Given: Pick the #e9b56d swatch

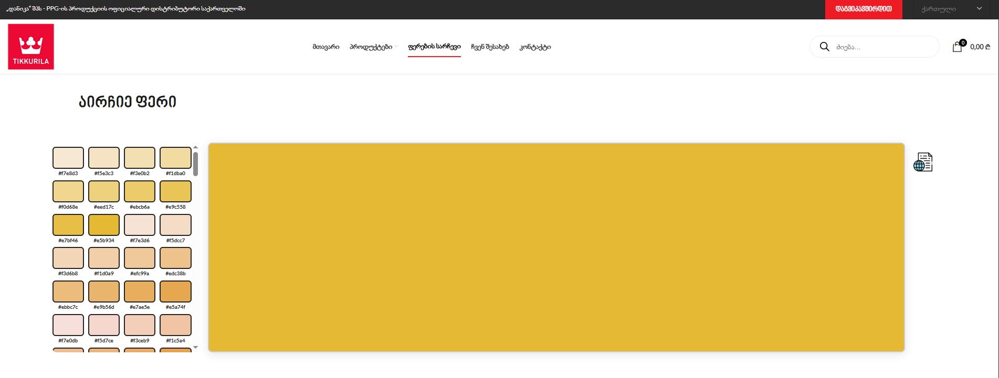Looking at the screenshot, I should (x=104, y=291).
